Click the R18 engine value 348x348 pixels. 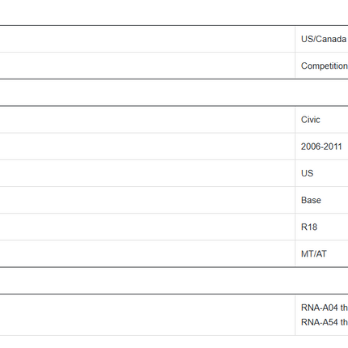309,227
